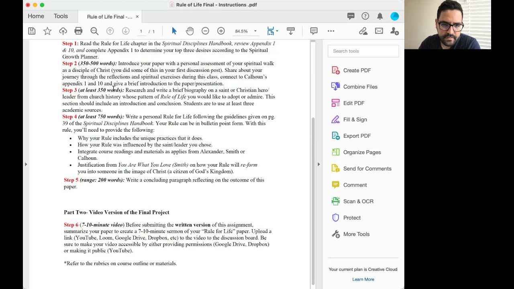This screenshot has height=289, width=514.
Task: Click the 'Step 3' red heading text
Action: pos(69,90)
